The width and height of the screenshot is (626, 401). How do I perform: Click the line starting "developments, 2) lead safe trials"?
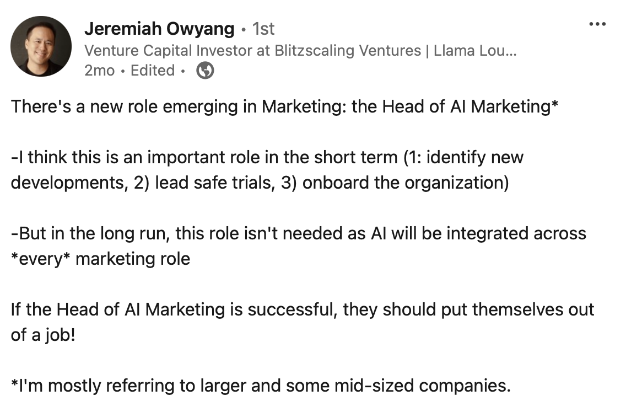(260, 182)
